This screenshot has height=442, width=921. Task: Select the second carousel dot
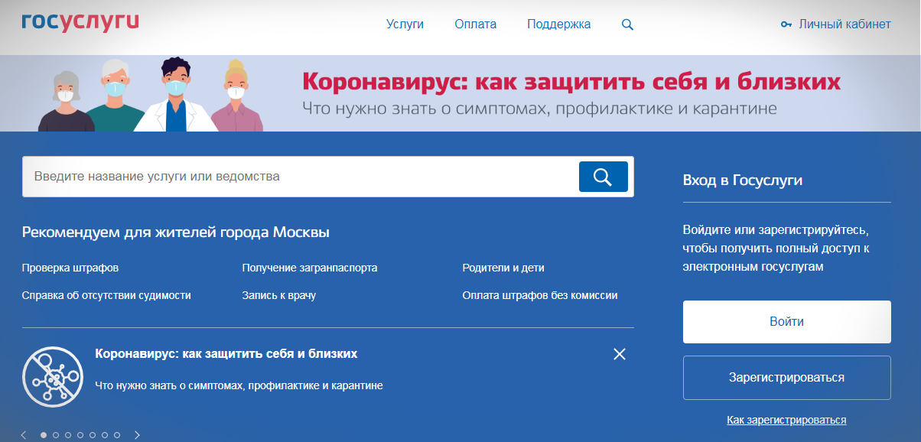click(x=56, y=435)
